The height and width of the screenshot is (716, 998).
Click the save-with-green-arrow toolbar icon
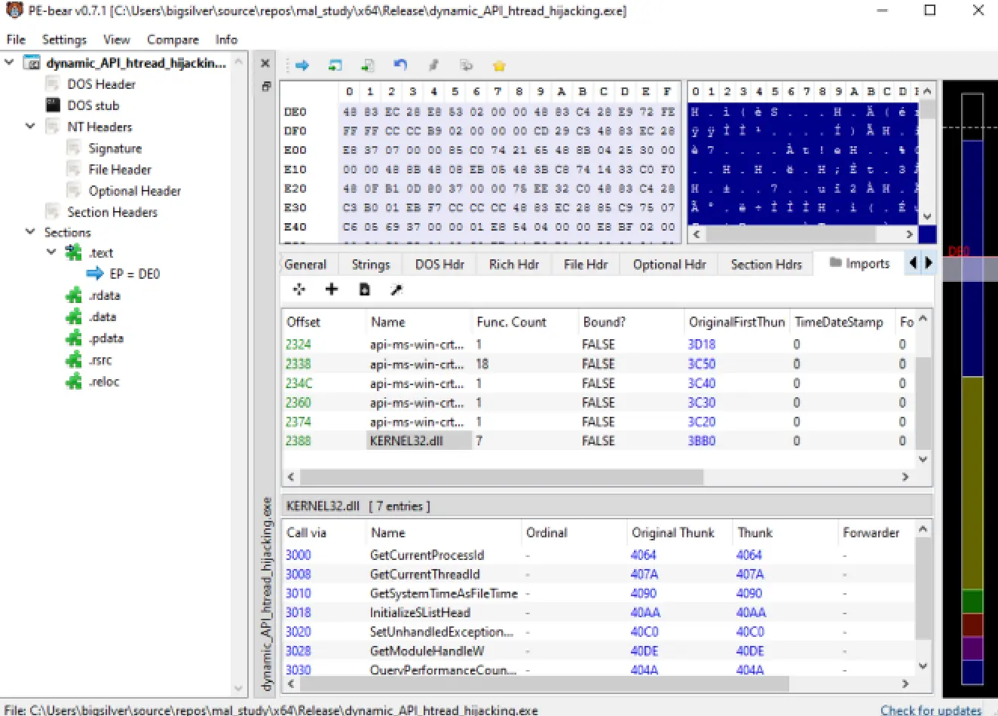[x=368, y=66]
